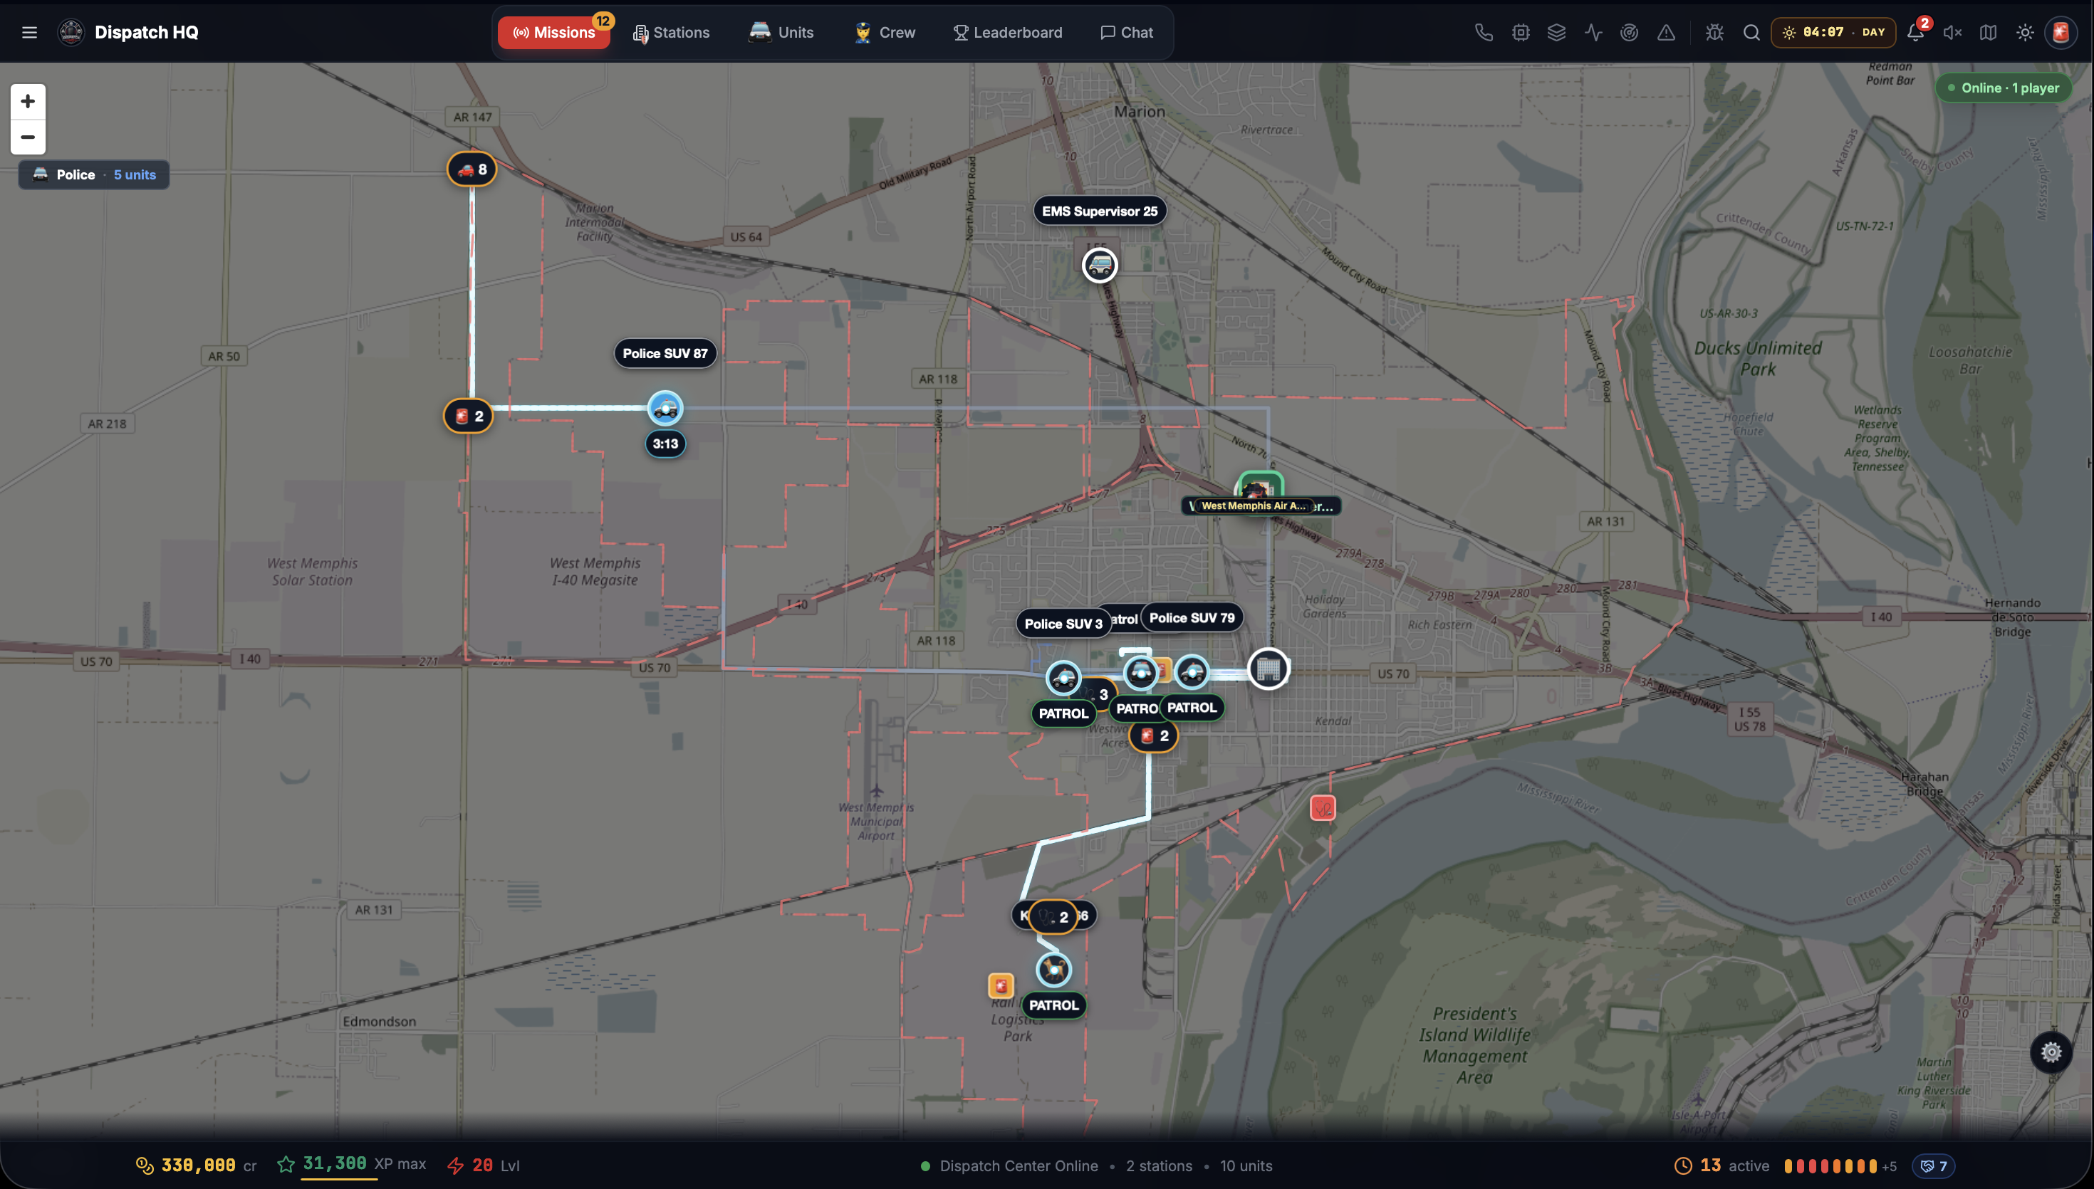Click the 13 active missions counter
The height and width of the screenshot is (1189, 2094).
click(x=1721, y=1166)
